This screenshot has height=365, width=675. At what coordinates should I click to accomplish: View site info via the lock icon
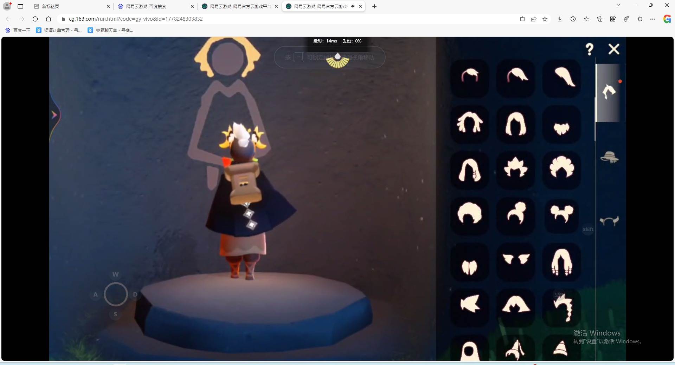pos(63,19)
